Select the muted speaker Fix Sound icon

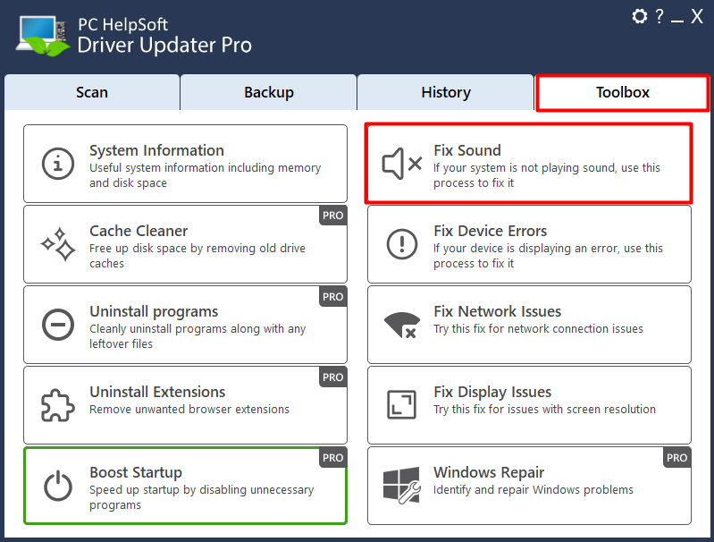point(401,164)
